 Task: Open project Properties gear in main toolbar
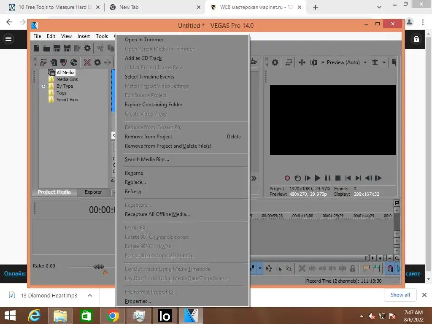[x=87, y=48]
